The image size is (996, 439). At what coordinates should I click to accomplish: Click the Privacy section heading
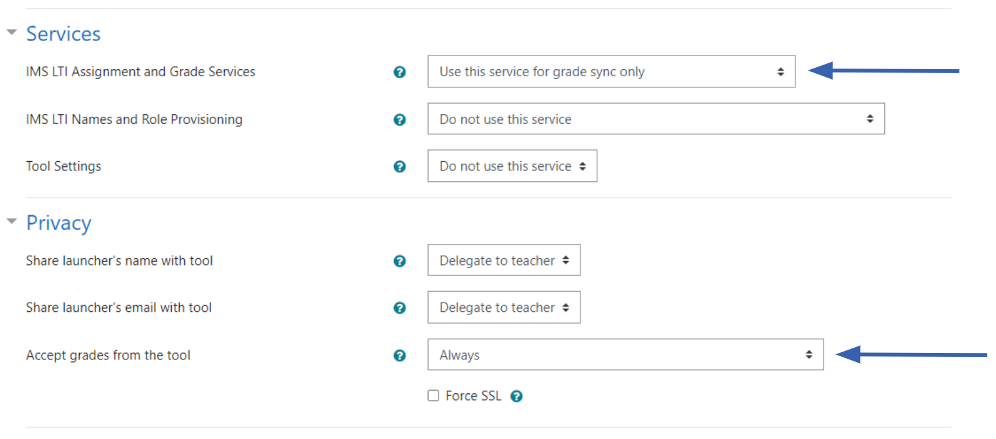click(59, 223)
